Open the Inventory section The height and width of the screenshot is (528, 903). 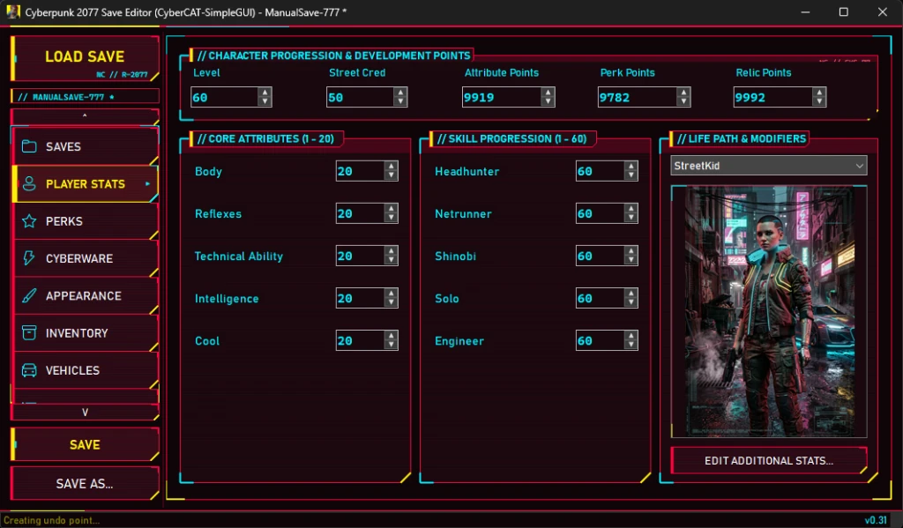[x=86, y=333]
